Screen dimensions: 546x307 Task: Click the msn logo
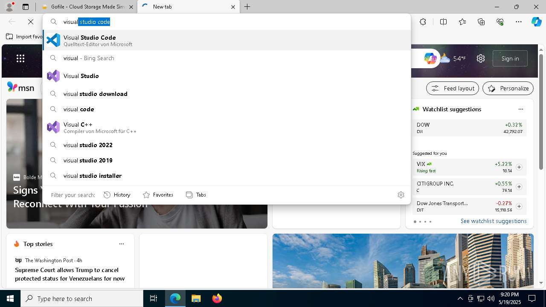pos(20,87)
